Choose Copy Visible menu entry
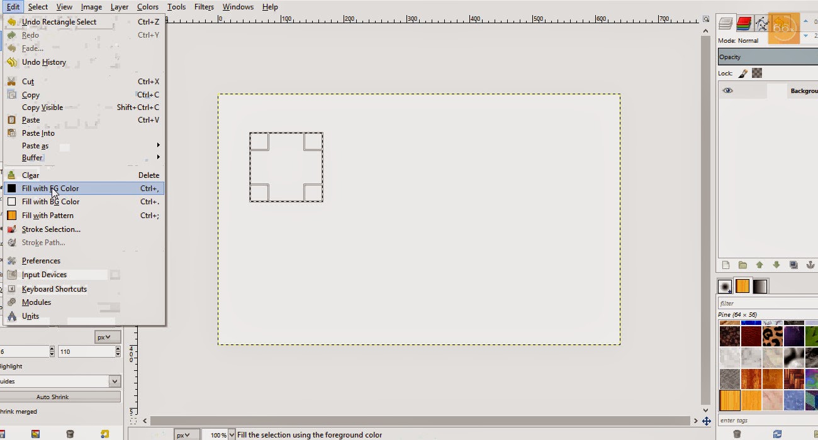 click(83, 107)
